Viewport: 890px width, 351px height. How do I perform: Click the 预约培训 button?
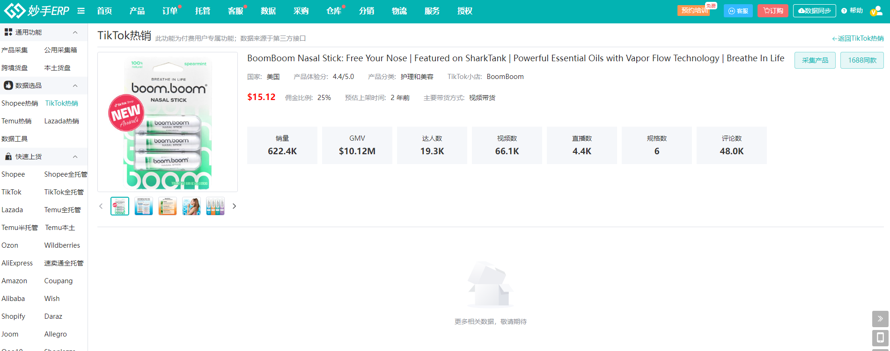693,10
